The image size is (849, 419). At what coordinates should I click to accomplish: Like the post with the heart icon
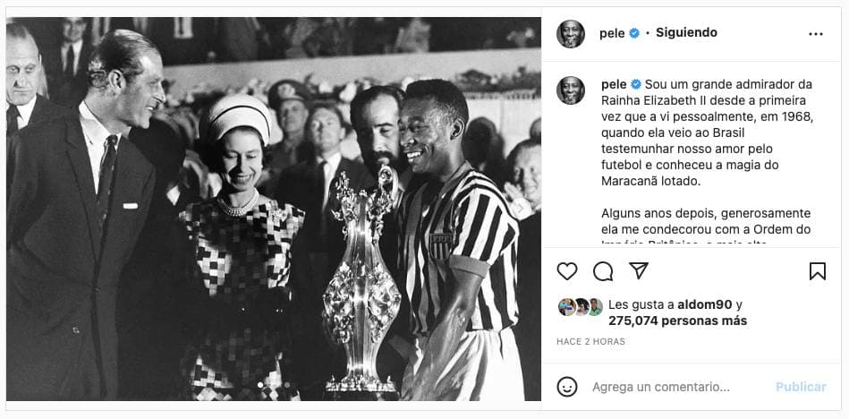(x=567, y=271)
